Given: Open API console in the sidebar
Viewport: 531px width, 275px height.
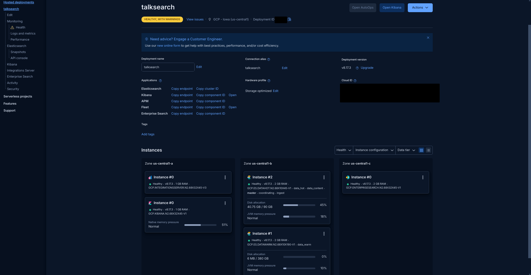Looking at the screenshot, I should [19, 58].
